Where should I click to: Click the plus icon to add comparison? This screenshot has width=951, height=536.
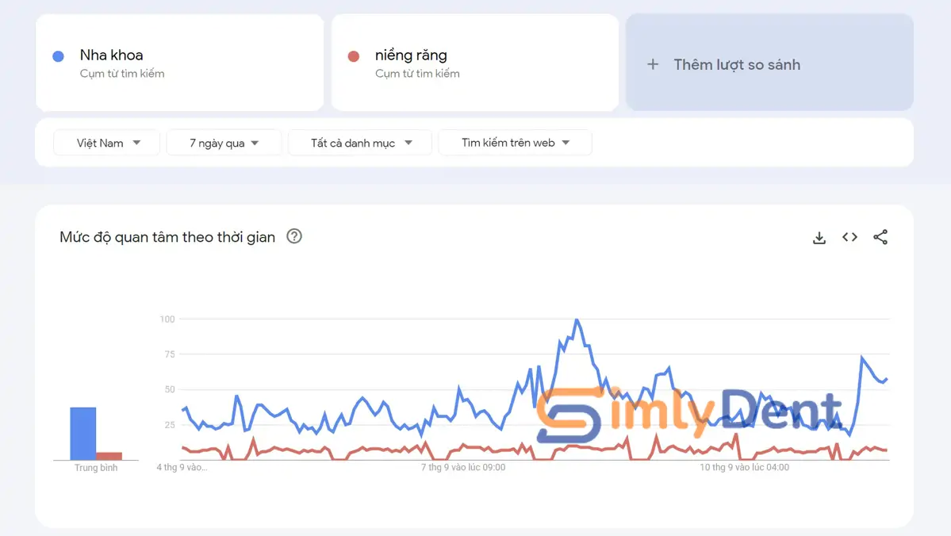[x=653, y=64]
